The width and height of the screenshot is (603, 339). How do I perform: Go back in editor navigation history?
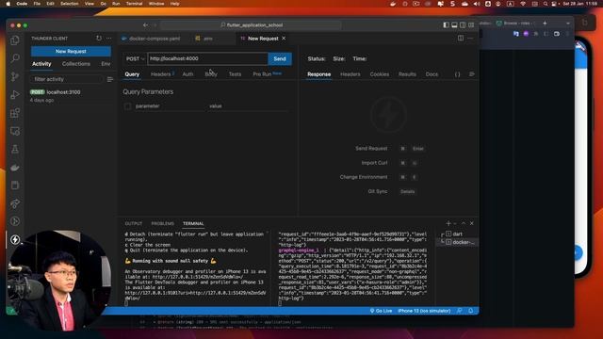pos(145,25)
